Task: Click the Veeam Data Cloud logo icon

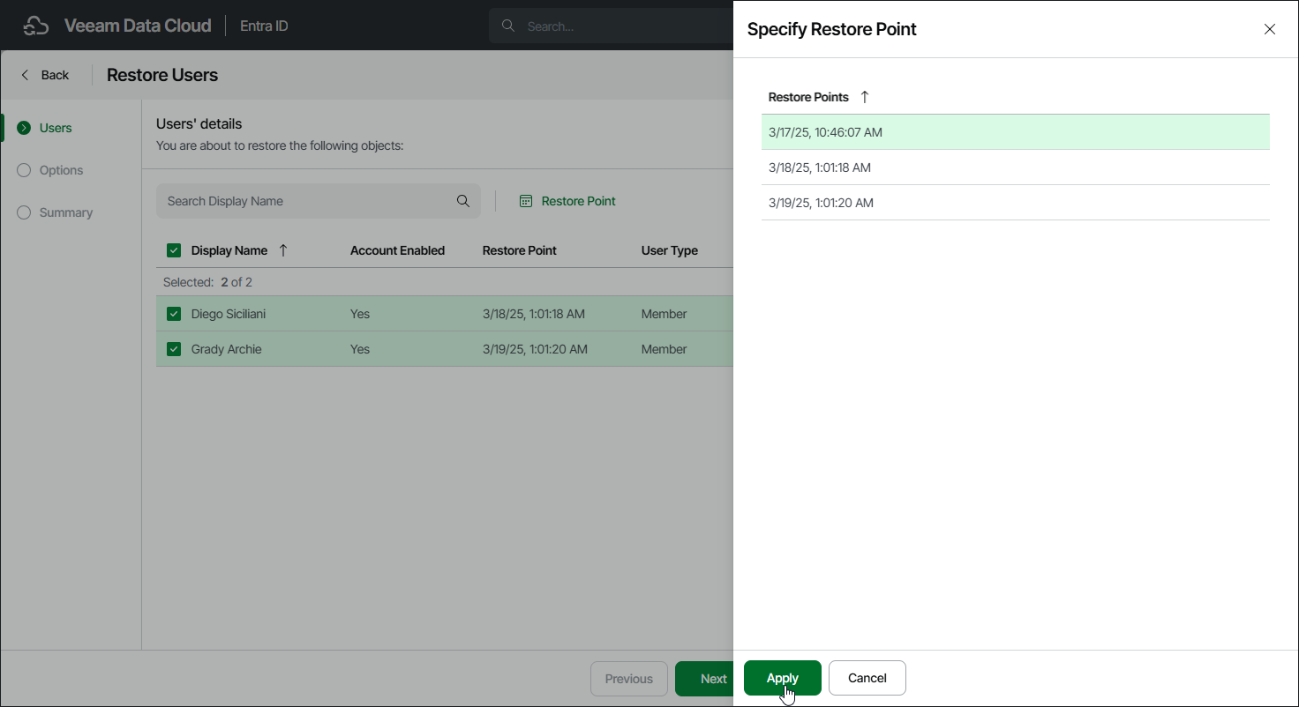Action: (35, 26)
